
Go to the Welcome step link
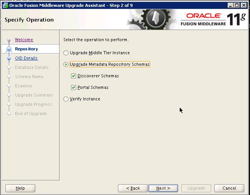pyautogui.click(x=24, y=40)
